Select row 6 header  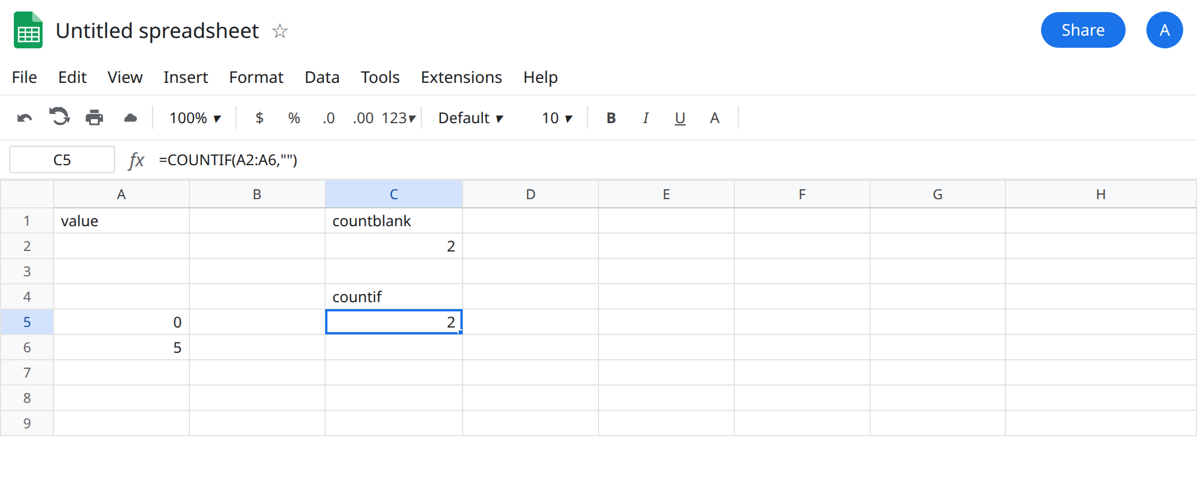27,348
